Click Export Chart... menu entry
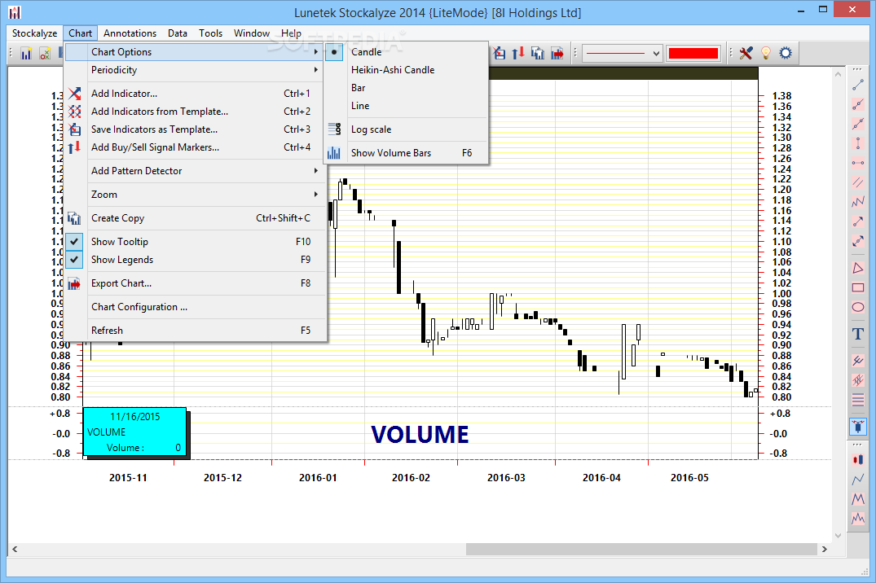The image size is (876, 583). [x=195, y=283]
